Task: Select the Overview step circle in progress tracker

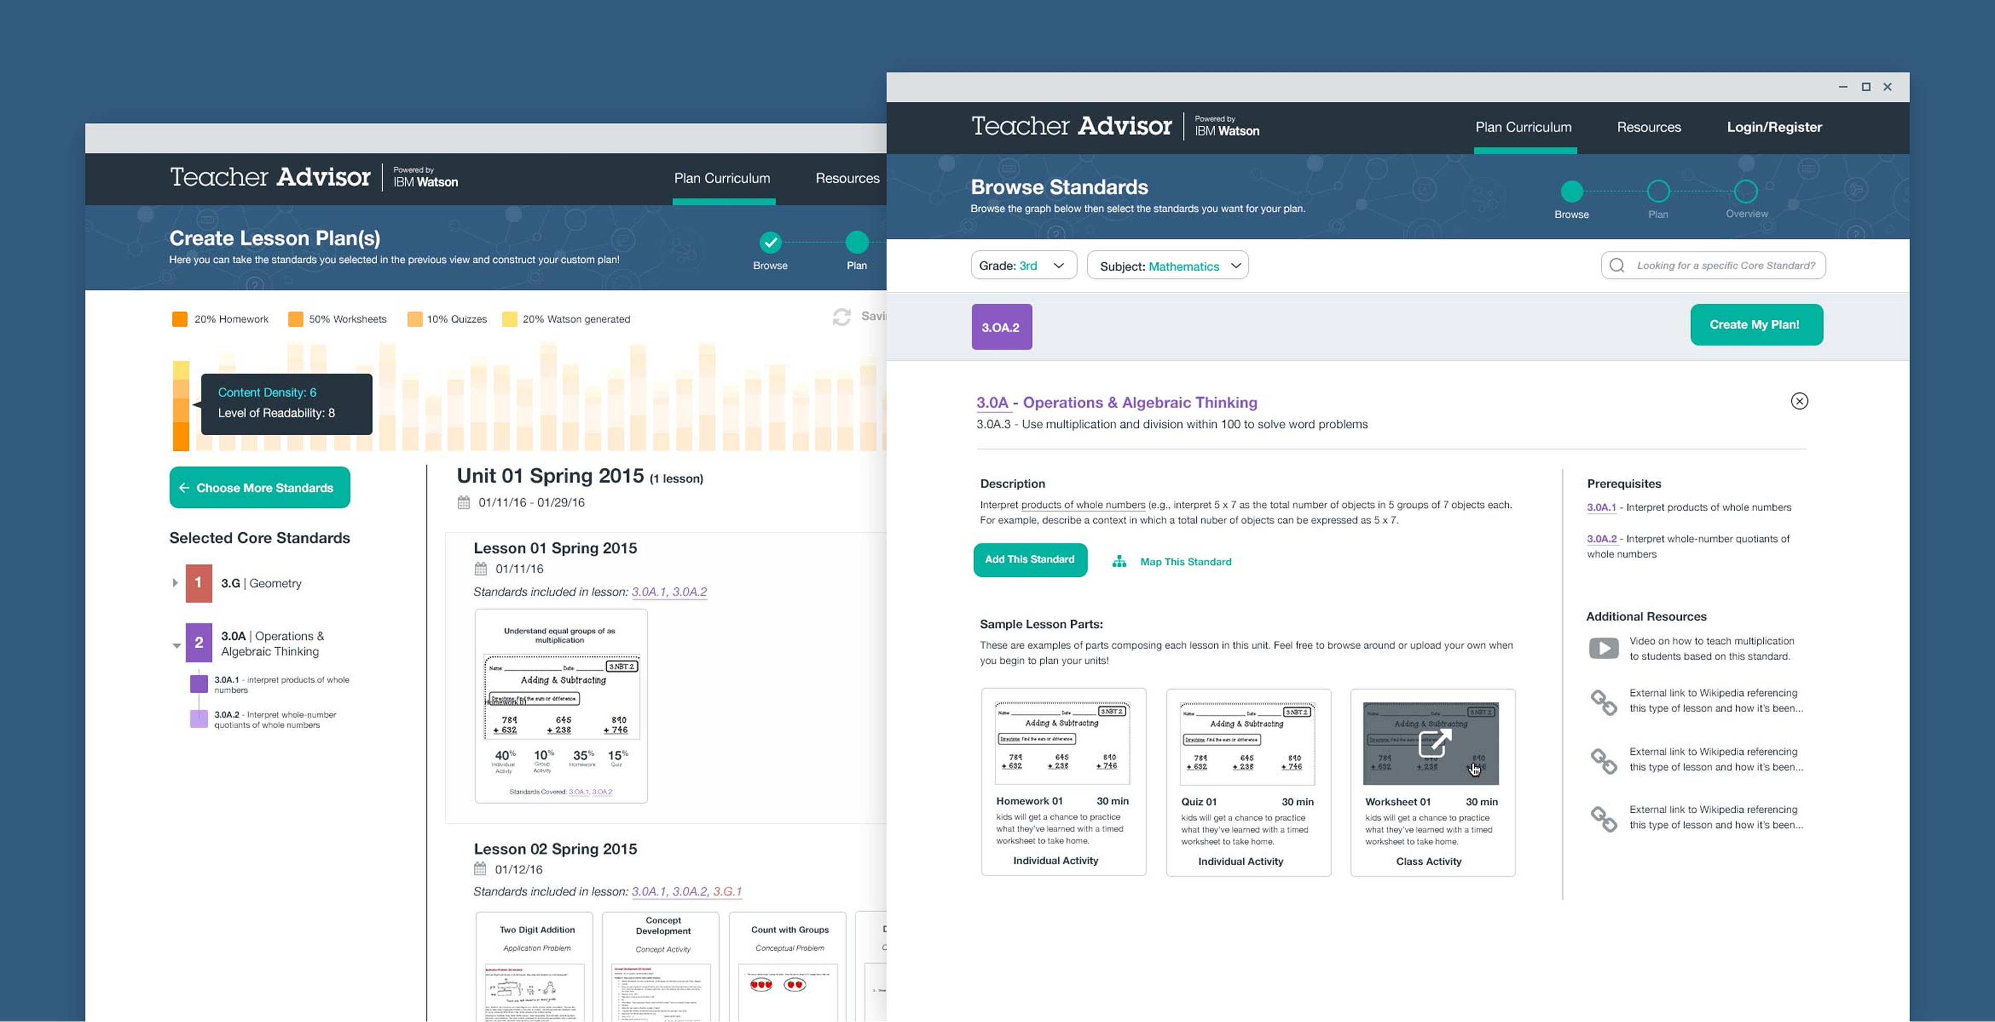Action: [1746, 191]
